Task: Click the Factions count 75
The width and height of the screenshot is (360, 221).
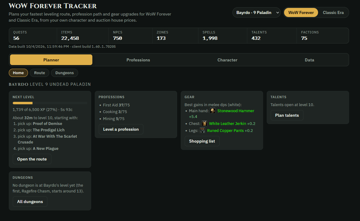Action: [x=304, y=38]
